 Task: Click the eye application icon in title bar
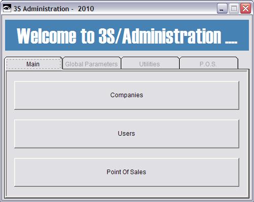pos(7,8)
